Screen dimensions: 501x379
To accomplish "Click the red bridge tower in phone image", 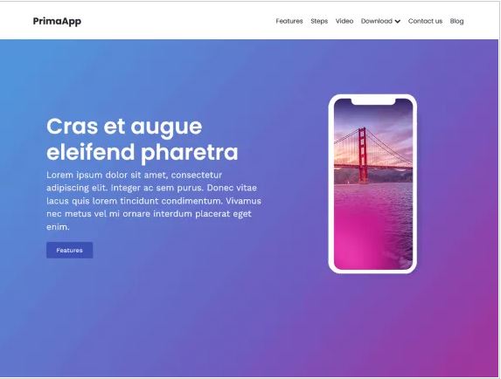I will (362, 155).
